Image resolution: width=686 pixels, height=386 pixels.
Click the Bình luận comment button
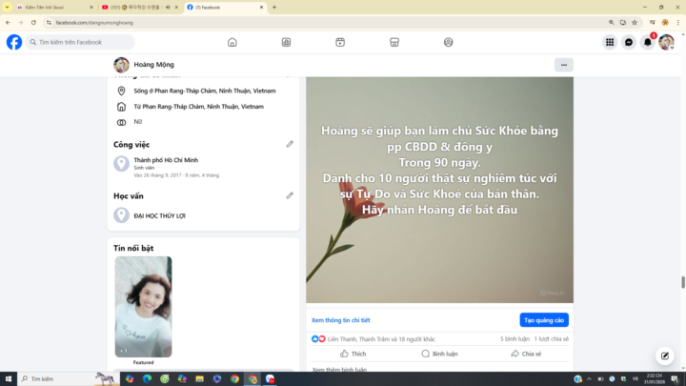439,354
